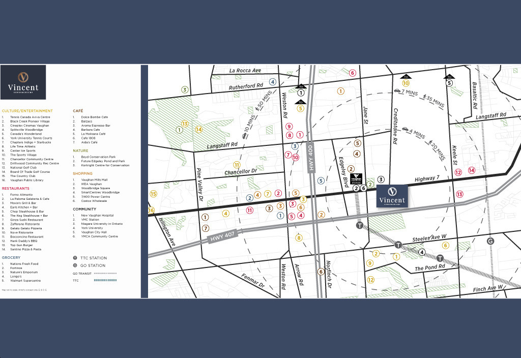The image size is (521, 358).
Task: Click the Vincent Condominiums marker on the map
Action: [x=392, y=196]
